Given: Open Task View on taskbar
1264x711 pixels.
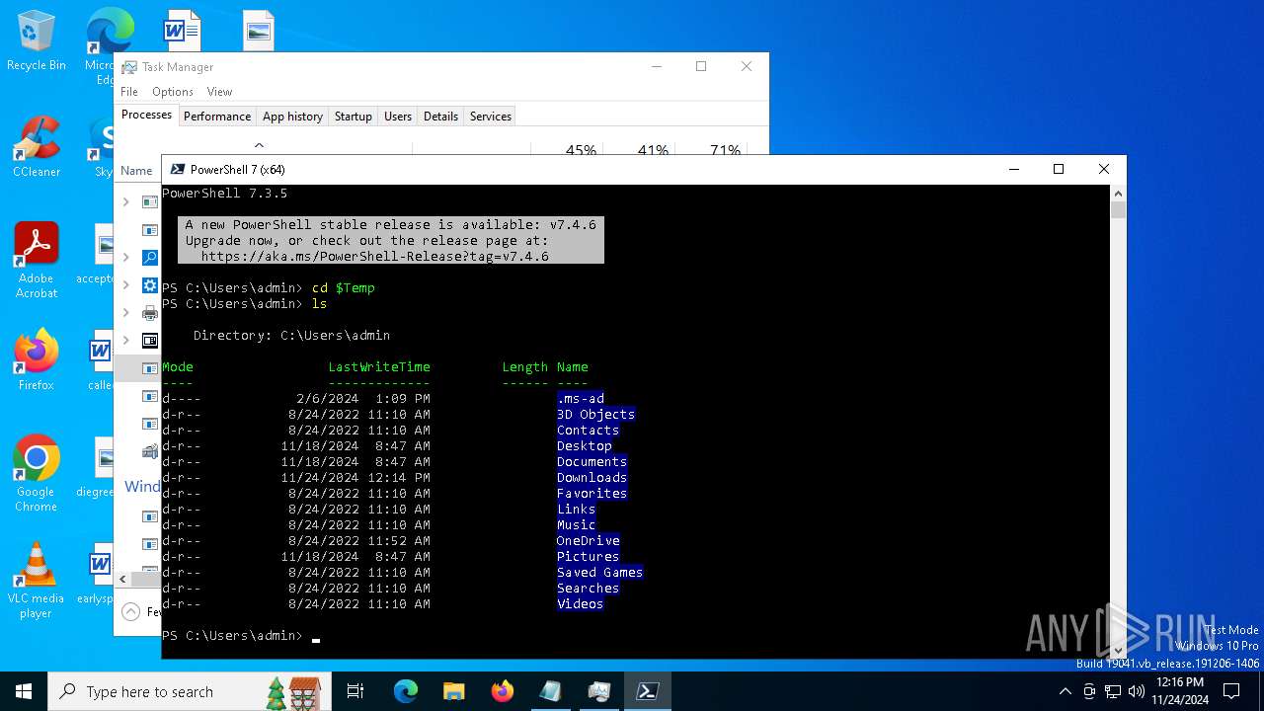Looking at the screenshot, I should 355,691.
